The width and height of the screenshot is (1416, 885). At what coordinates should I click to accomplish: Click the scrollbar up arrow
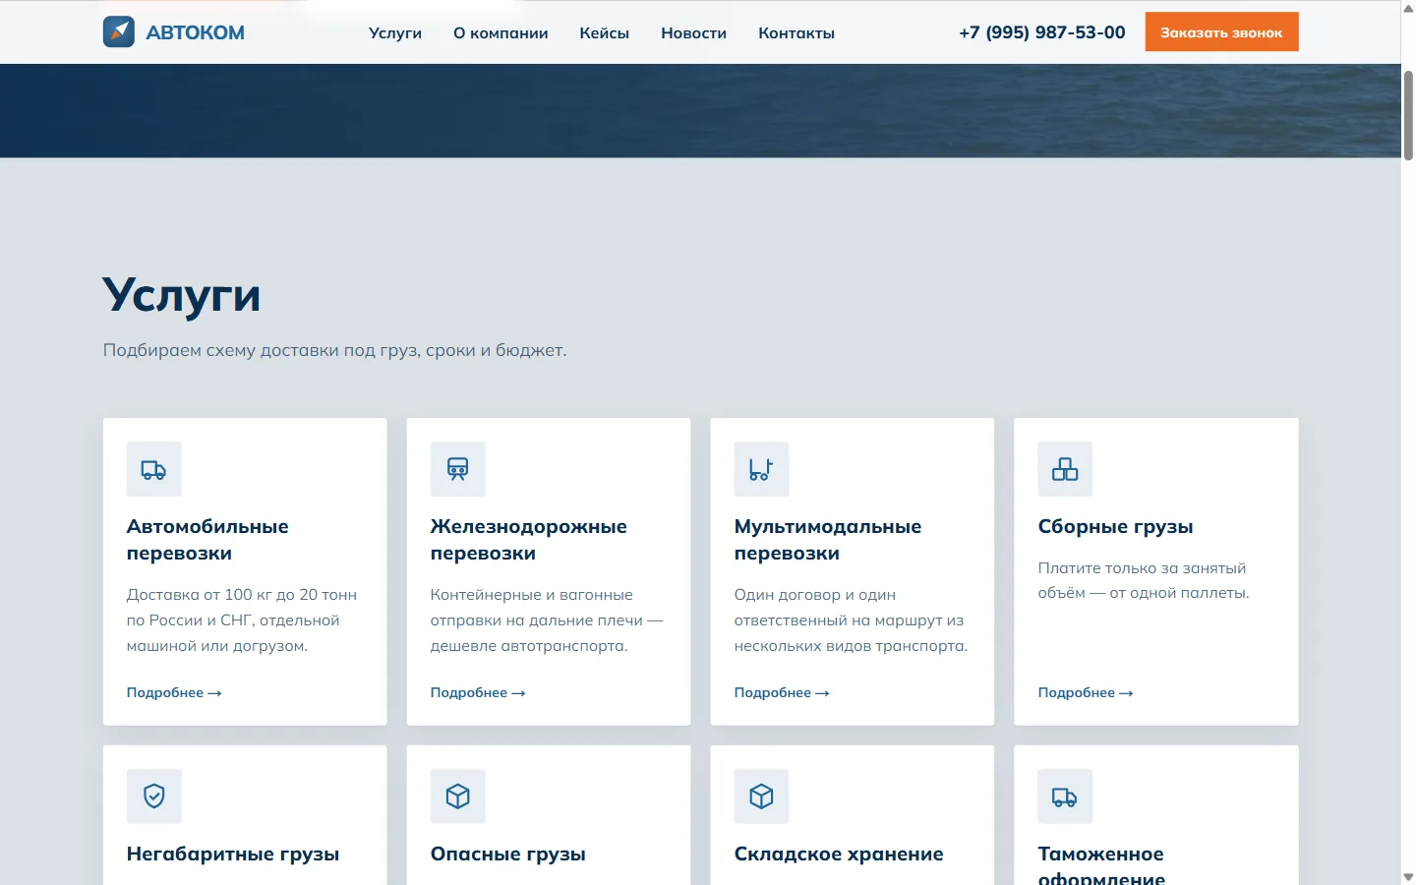coord(1408,7)
